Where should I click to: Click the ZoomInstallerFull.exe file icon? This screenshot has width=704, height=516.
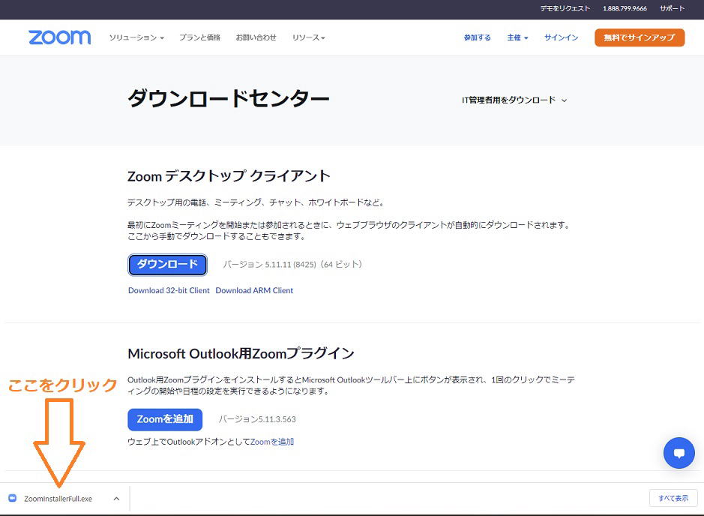point(13,498)
